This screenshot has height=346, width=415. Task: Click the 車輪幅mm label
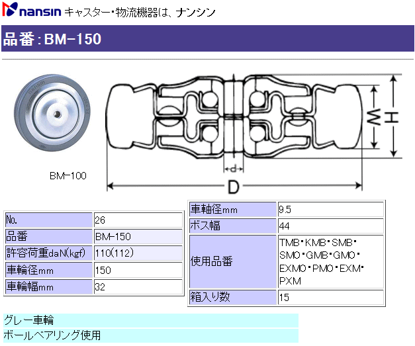tap(30, 286)
